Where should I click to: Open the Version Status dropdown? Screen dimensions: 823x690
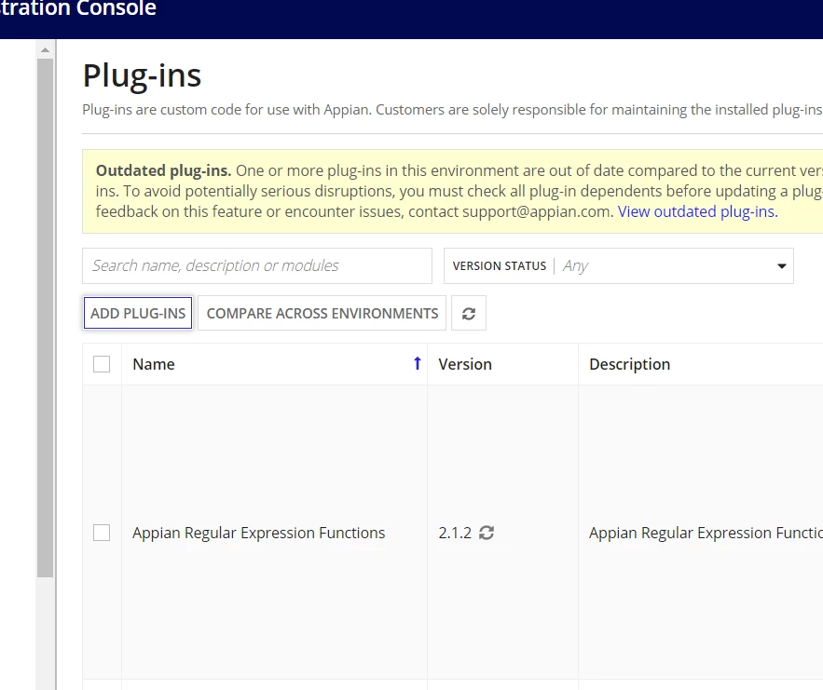point(618,265)
